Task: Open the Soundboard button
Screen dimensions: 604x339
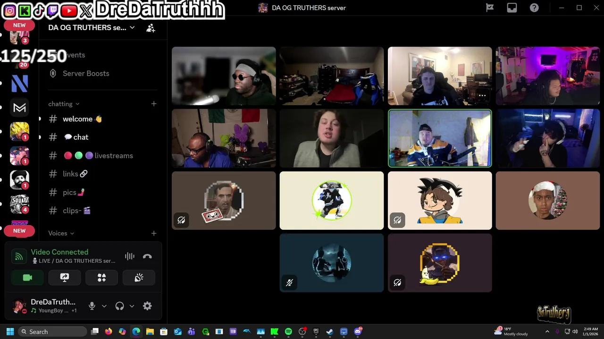Action: coord(139,278)
